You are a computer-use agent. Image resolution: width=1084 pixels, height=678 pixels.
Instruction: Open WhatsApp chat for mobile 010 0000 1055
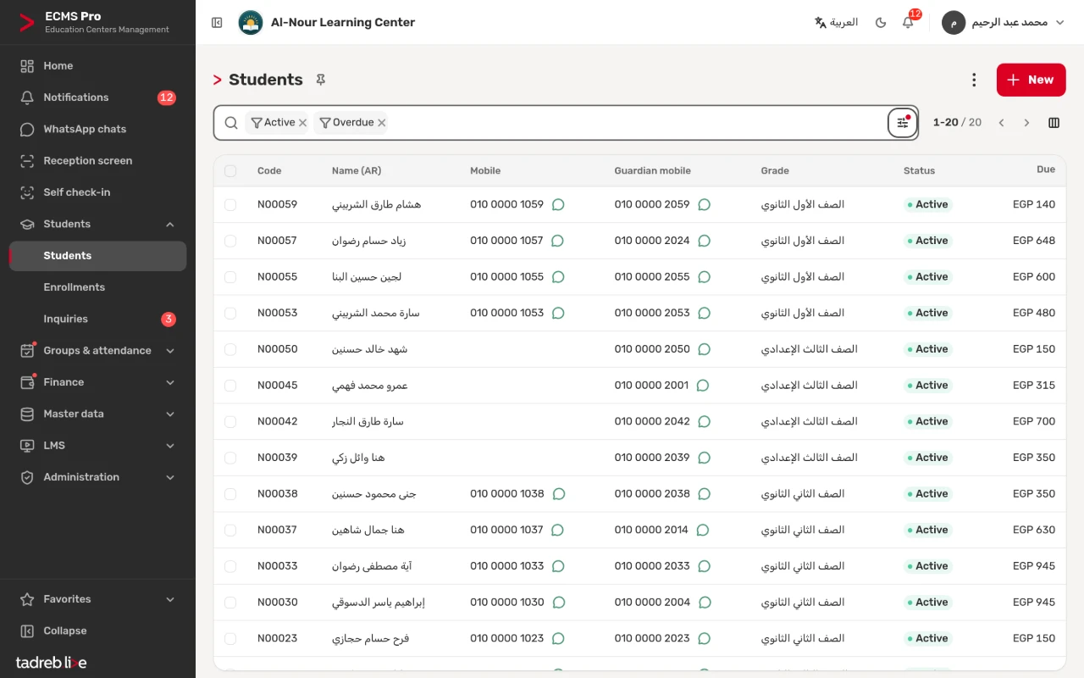click(558, 277)
